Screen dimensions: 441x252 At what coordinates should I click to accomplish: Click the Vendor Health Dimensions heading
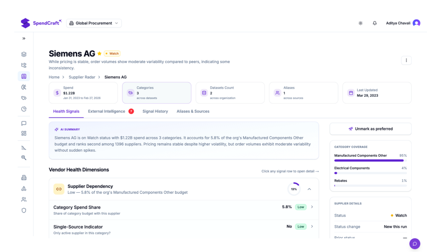tap(79, 170)
